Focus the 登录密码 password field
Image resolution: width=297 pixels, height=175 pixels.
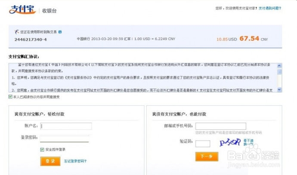pyautogui.click(x=65, y=138)
